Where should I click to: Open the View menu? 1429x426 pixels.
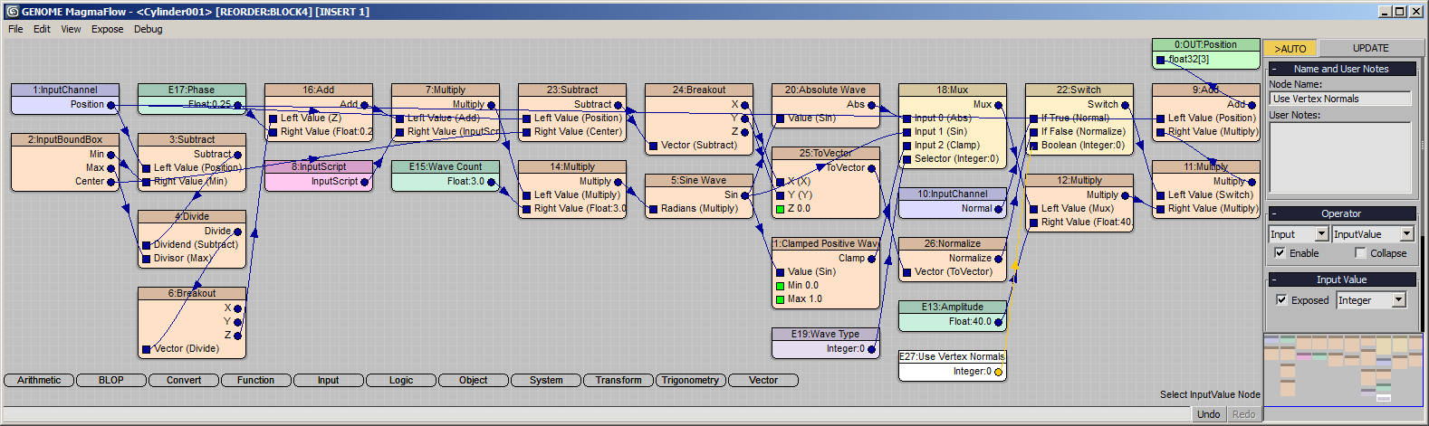[71, 29]
